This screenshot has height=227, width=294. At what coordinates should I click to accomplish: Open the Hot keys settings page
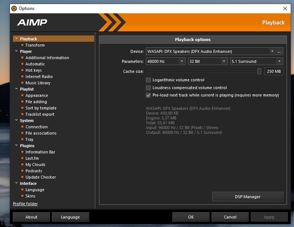click(34, 70)
